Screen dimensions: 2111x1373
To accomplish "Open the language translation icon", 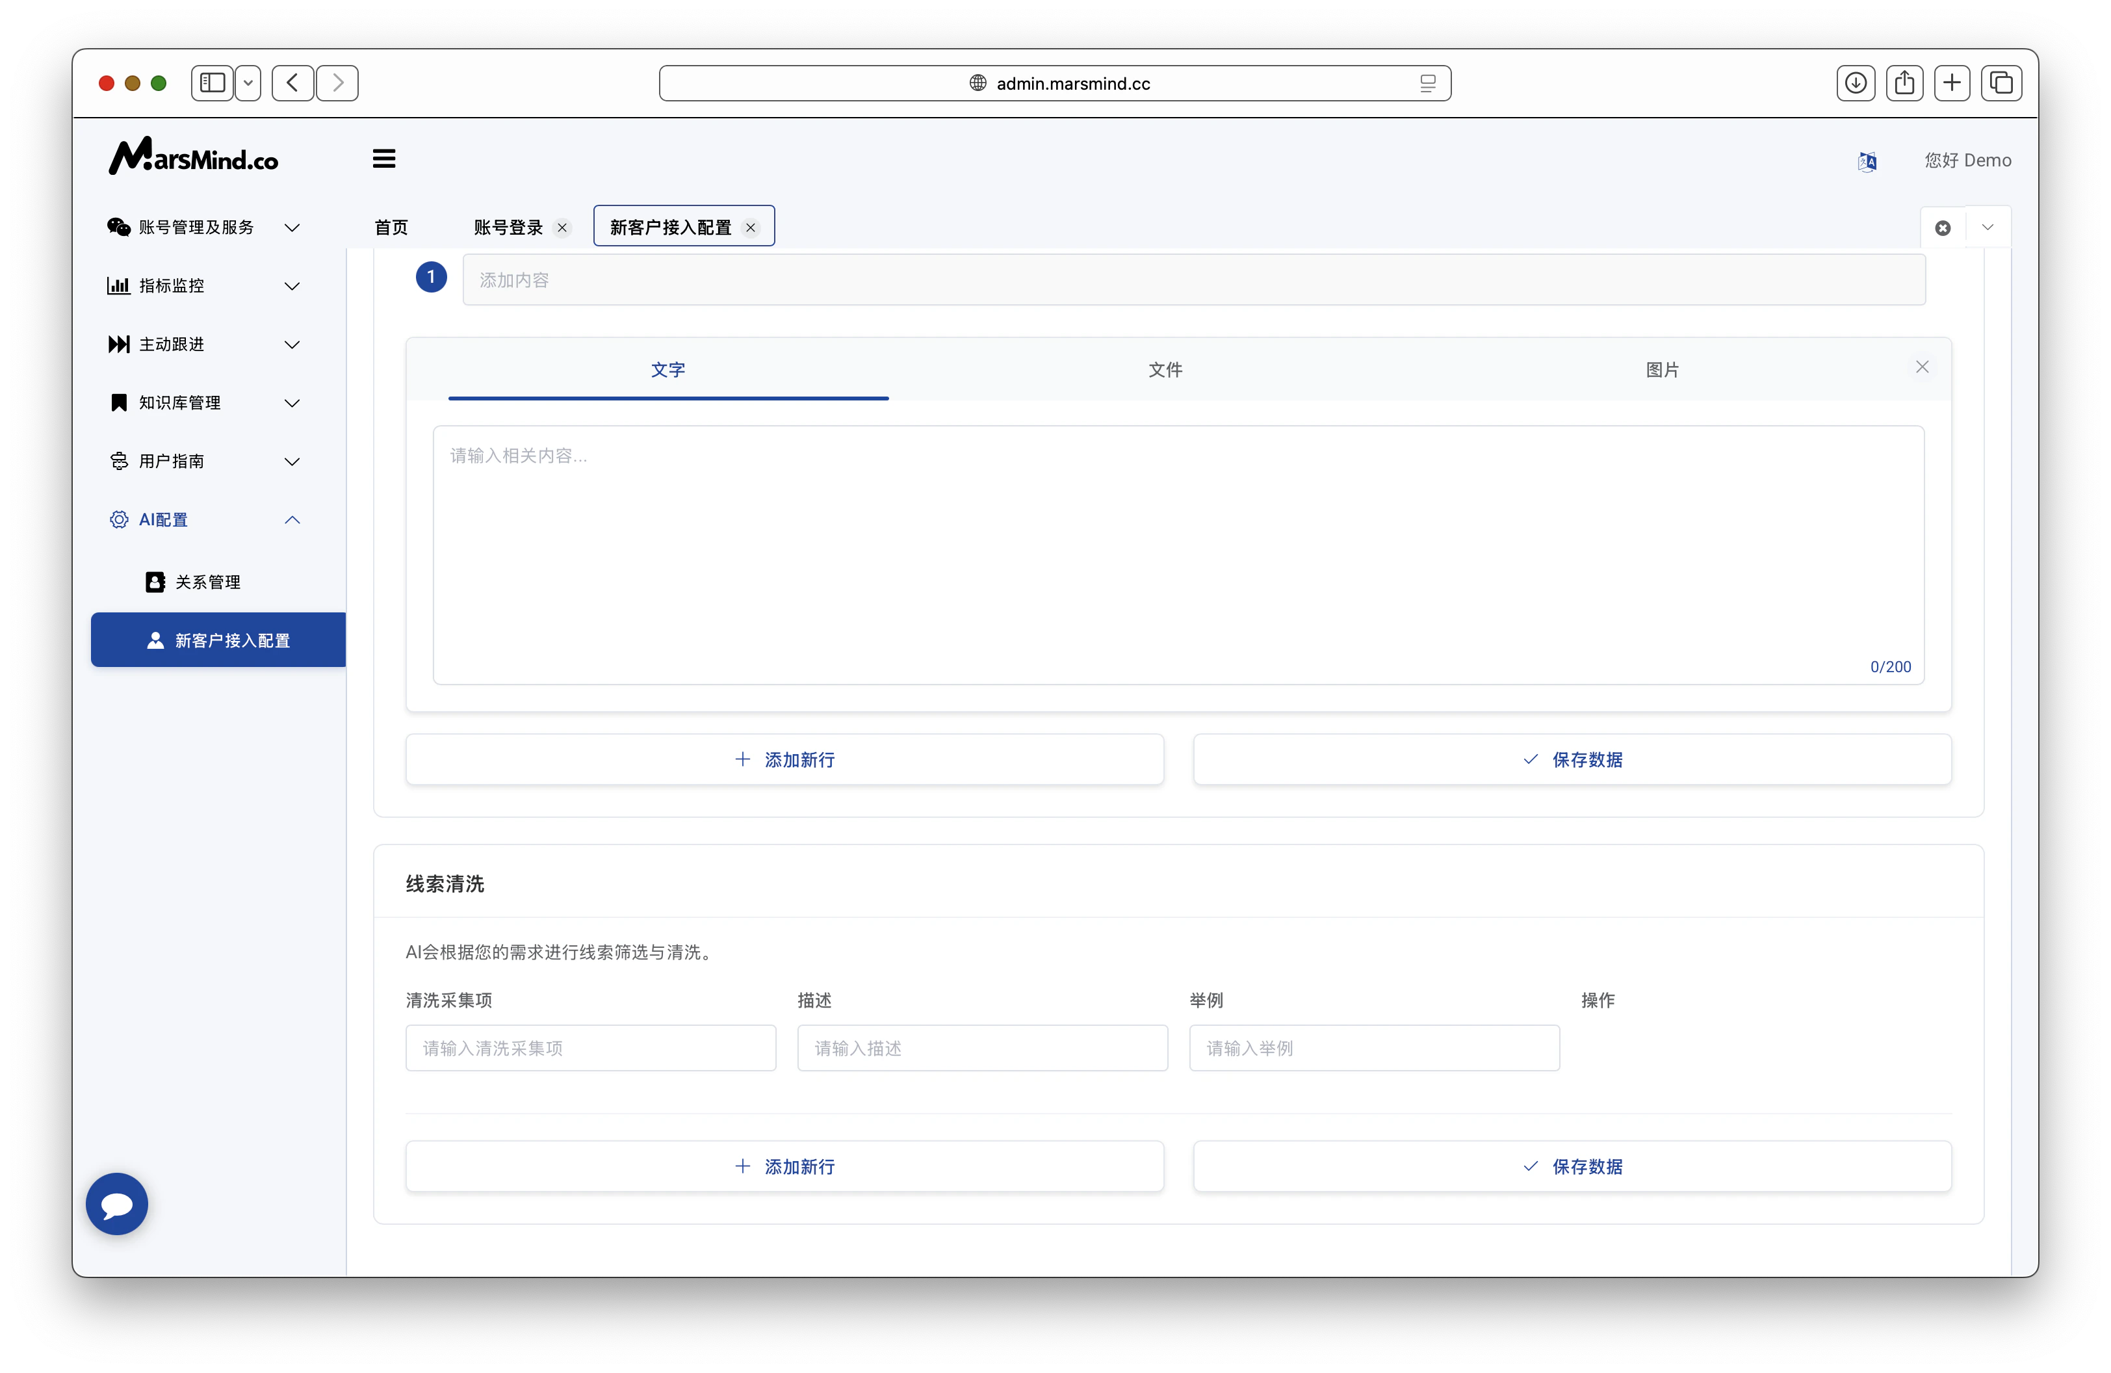I will pos(1866,161).
